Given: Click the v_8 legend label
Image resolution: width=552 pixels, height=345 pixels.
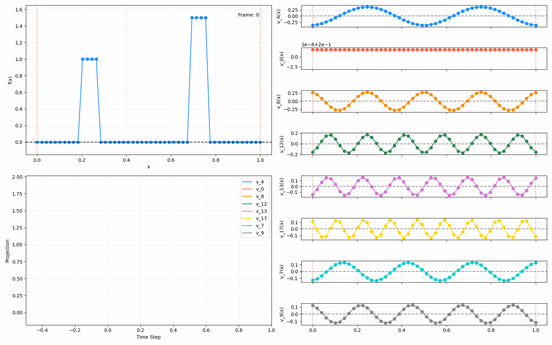Looking at the screenshot, I should (259, 197).
